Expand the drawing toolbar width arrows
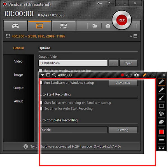 [x=162, y=148]
